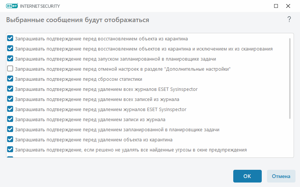
Task: Close the dialog with the X button
Action: 288,6
